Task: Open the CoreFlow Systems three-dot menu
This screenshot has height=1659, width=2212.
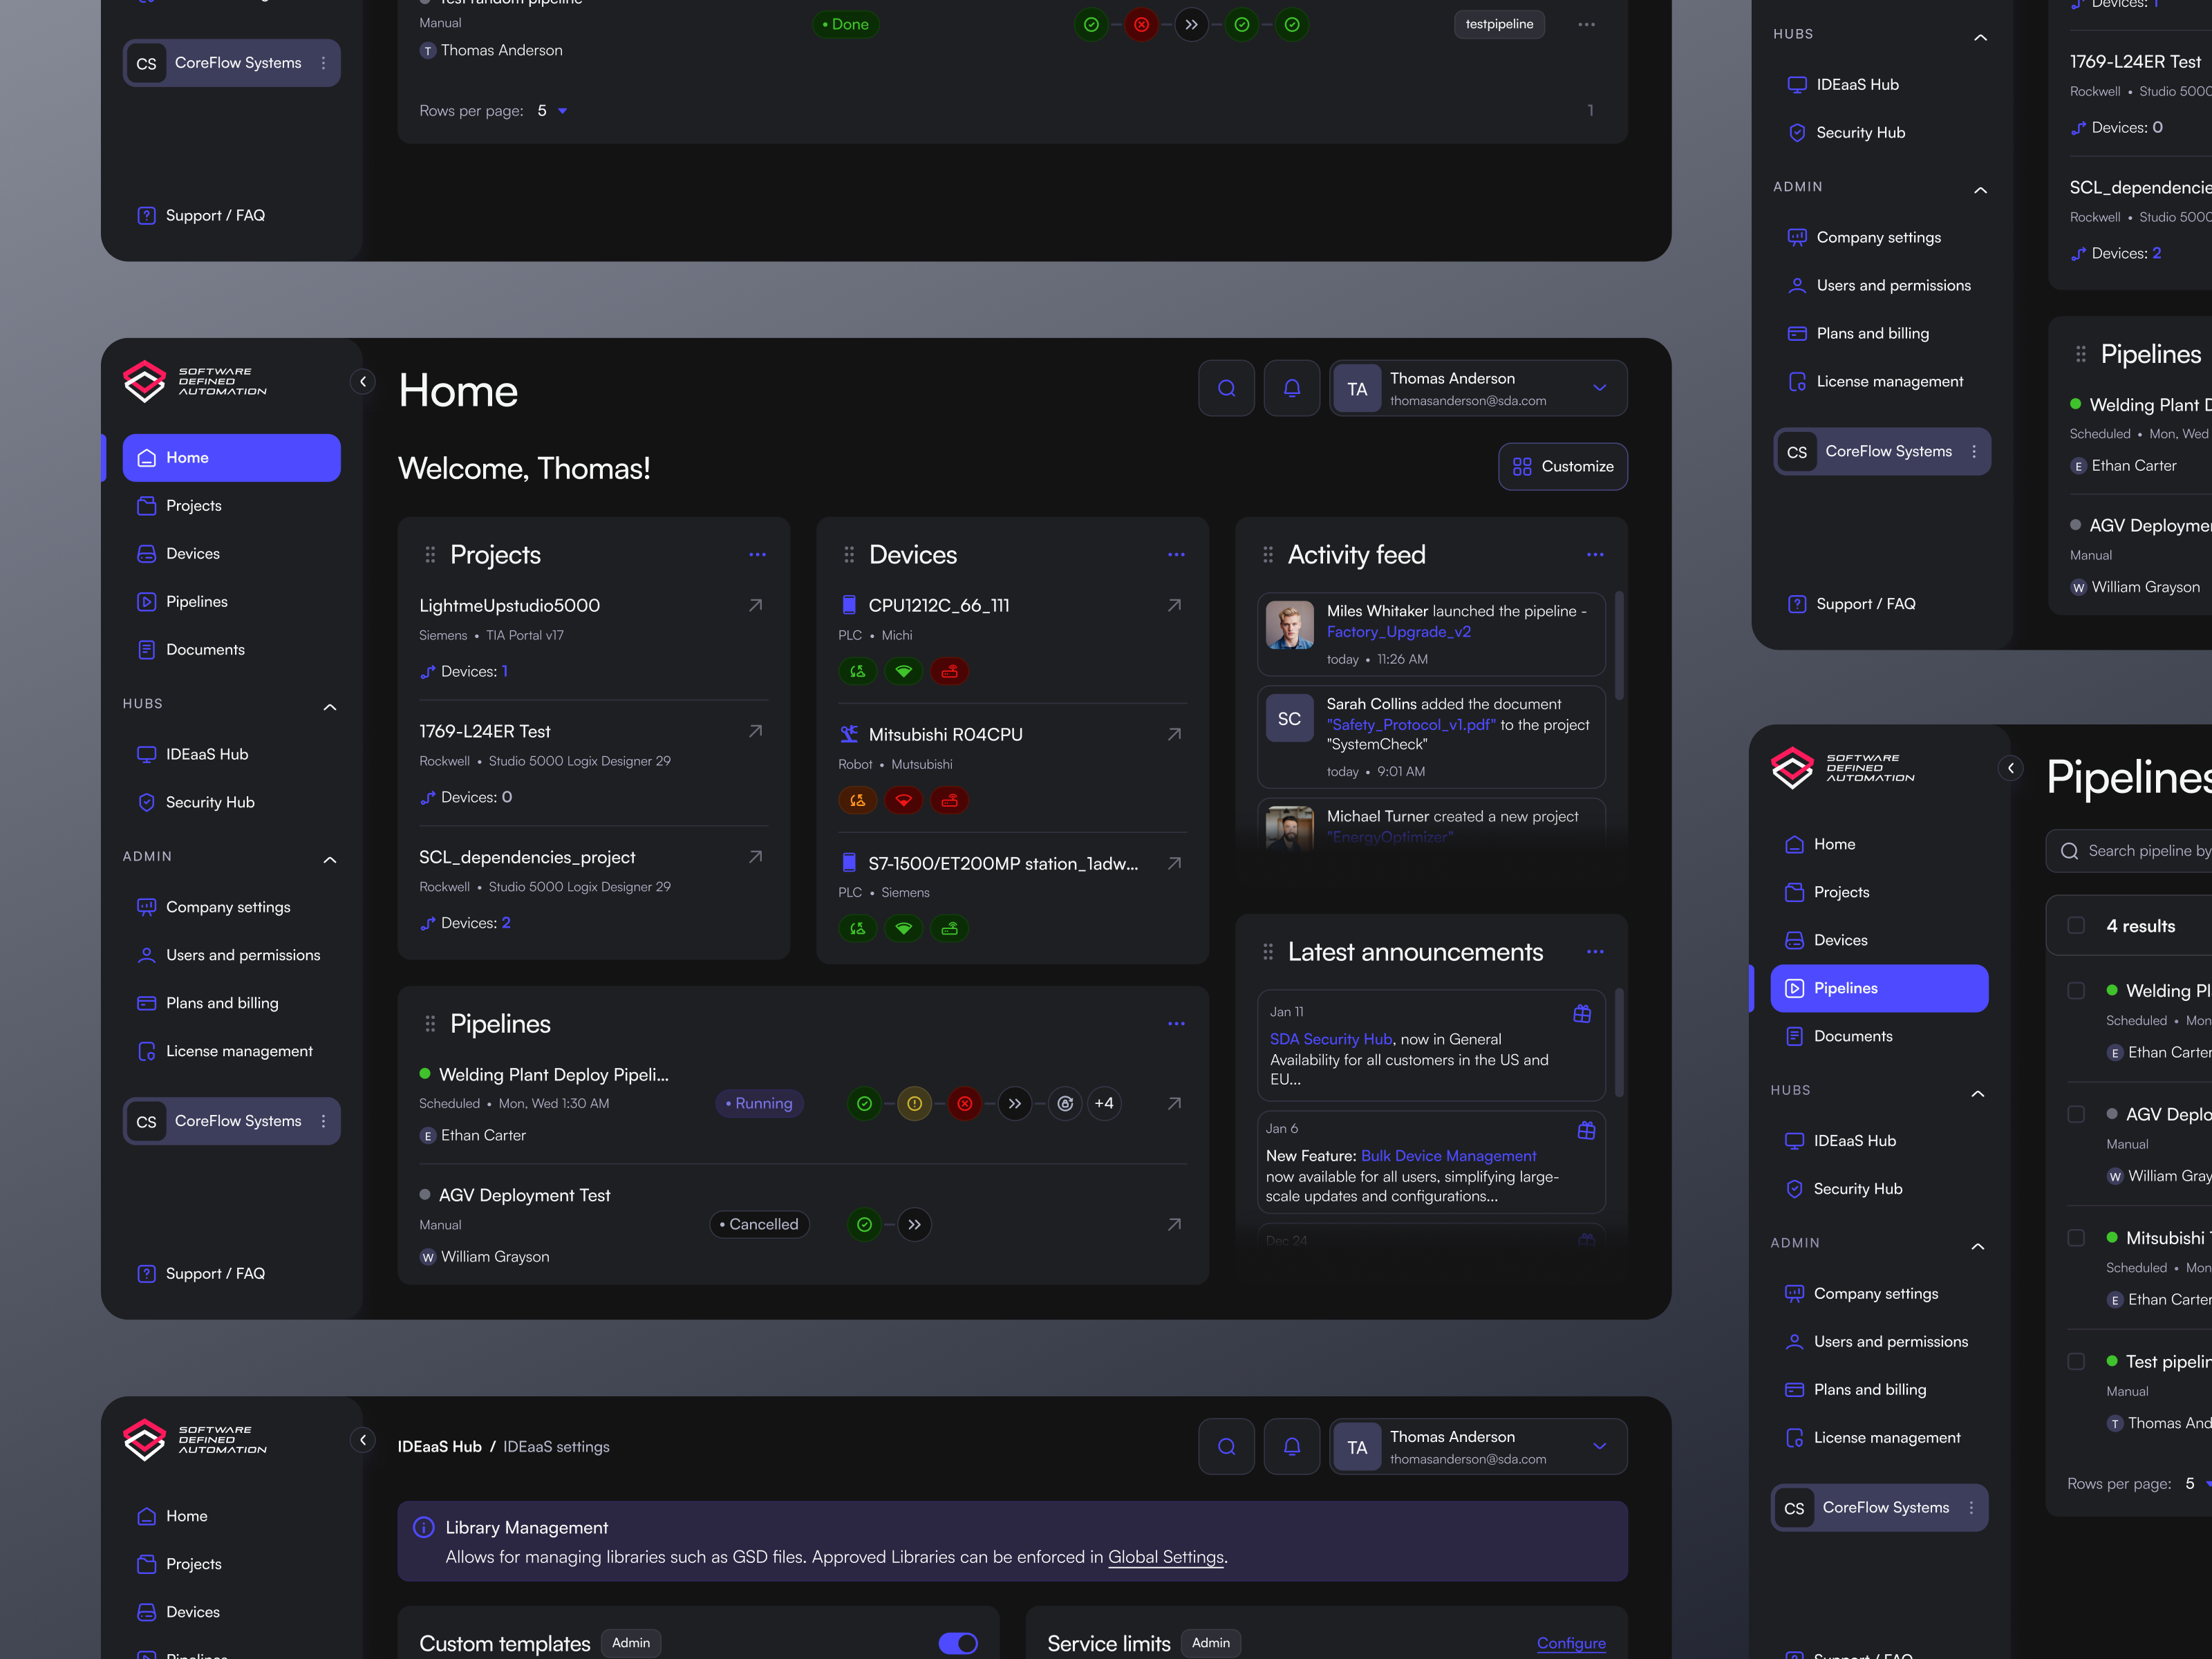Action: click(x=324, y=1121)
